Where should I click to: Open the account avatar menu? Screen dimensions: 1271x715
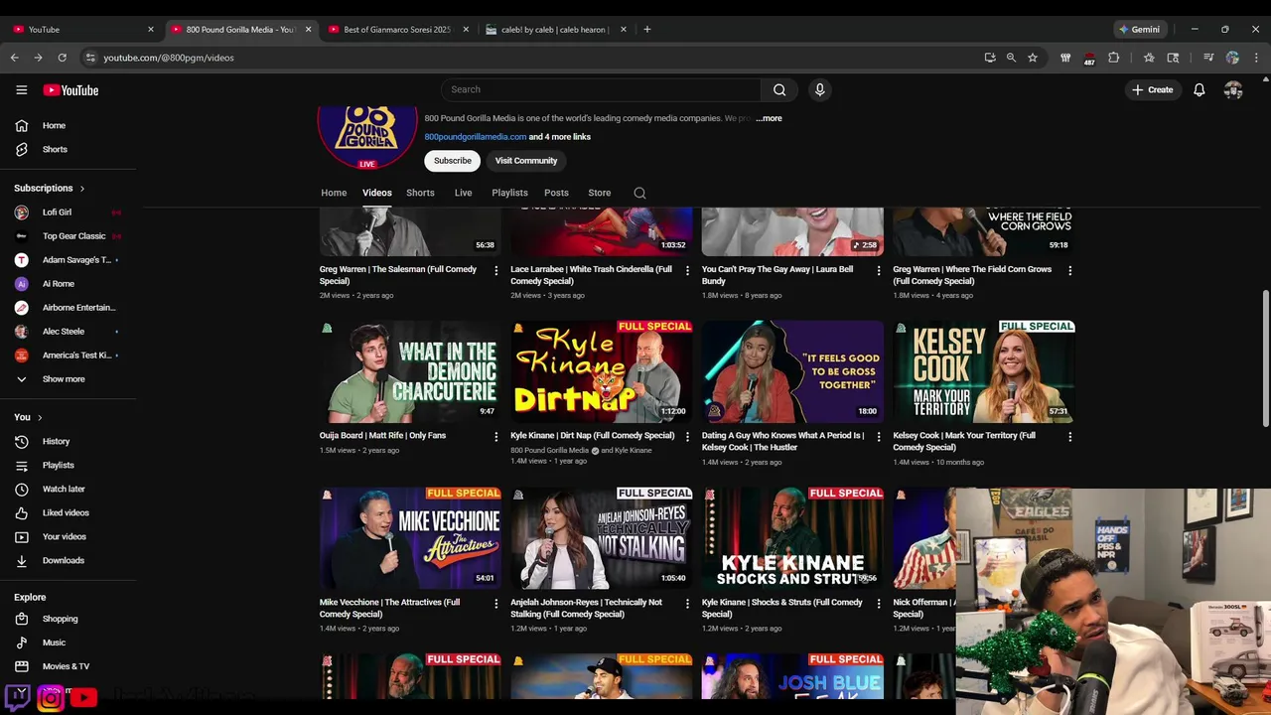(x=1233, y=89)
